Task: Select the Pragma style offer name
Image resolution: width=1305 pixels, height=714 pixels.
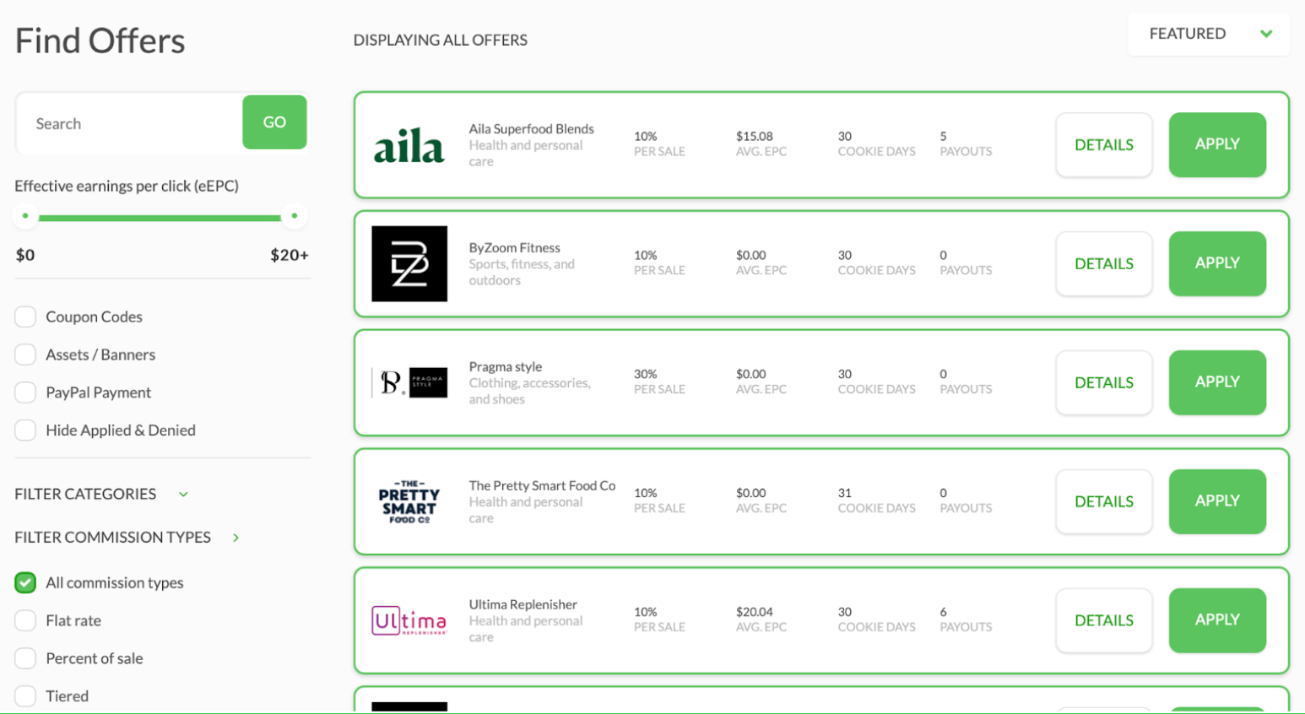Action: 505,367
